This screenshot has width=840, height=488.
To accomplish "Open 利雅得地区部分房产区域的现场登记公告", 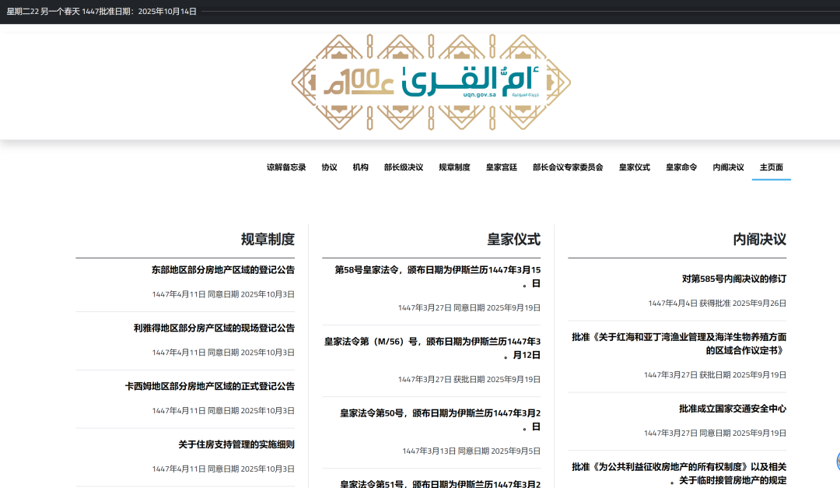I will tap(214, 328).
